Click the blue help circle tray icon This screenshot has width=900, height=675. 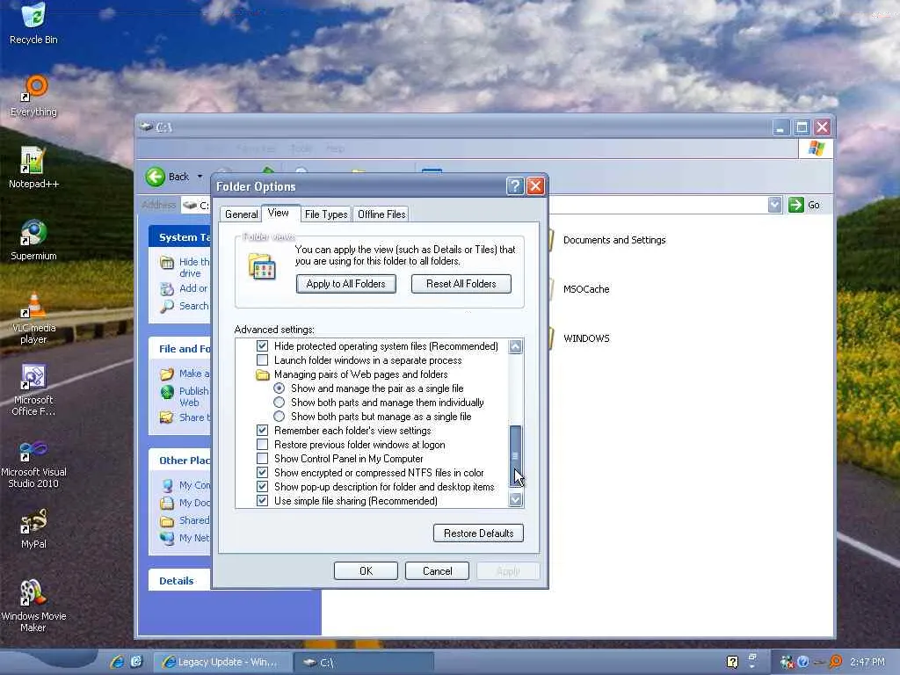(803, 662)
